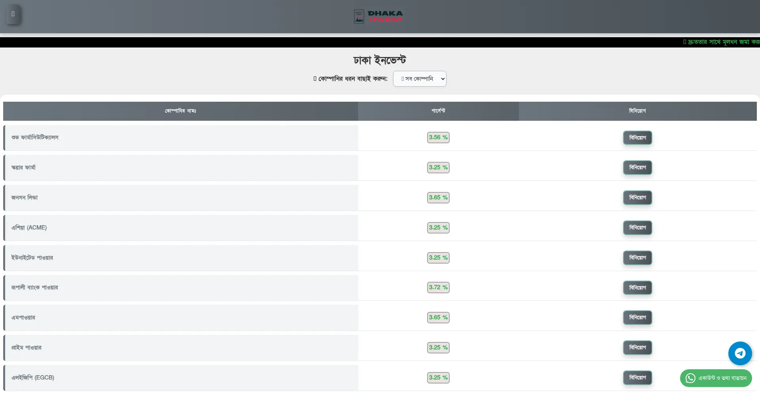
Task: Click the 3.56 % percent badge
Action: 438,137
